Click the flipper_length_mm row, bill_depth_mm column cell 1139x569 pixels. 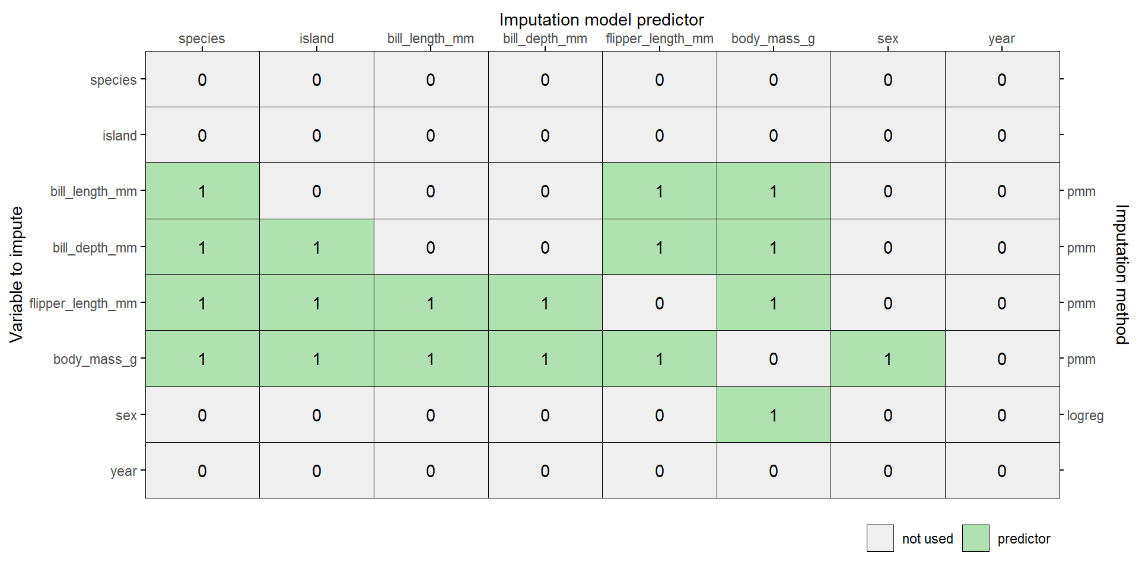pyautogui.click(x=545, y=303)
